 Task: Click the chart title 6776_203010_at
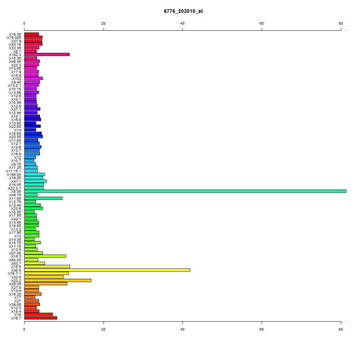point(183,11)
